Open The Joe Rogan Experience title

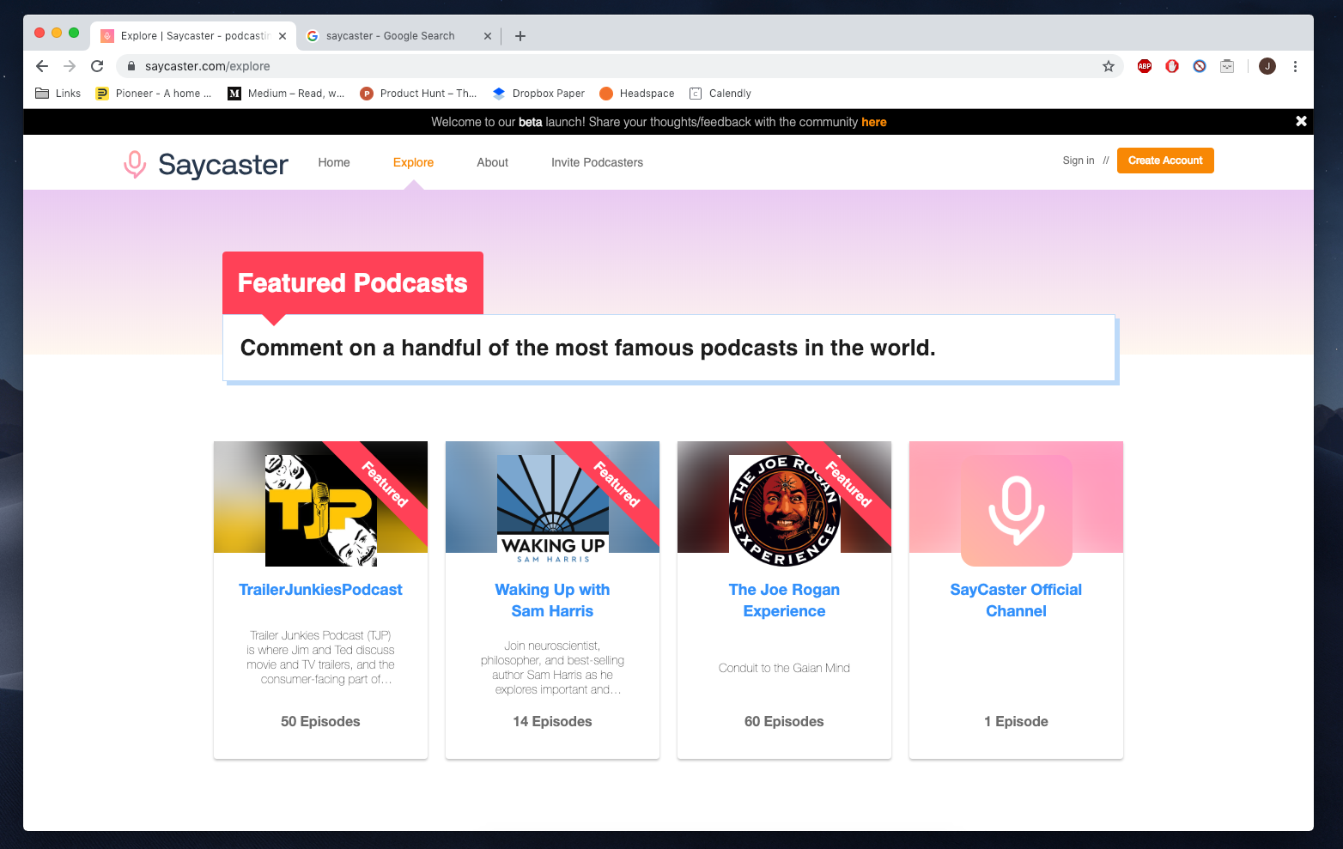[x=784, y=600]
